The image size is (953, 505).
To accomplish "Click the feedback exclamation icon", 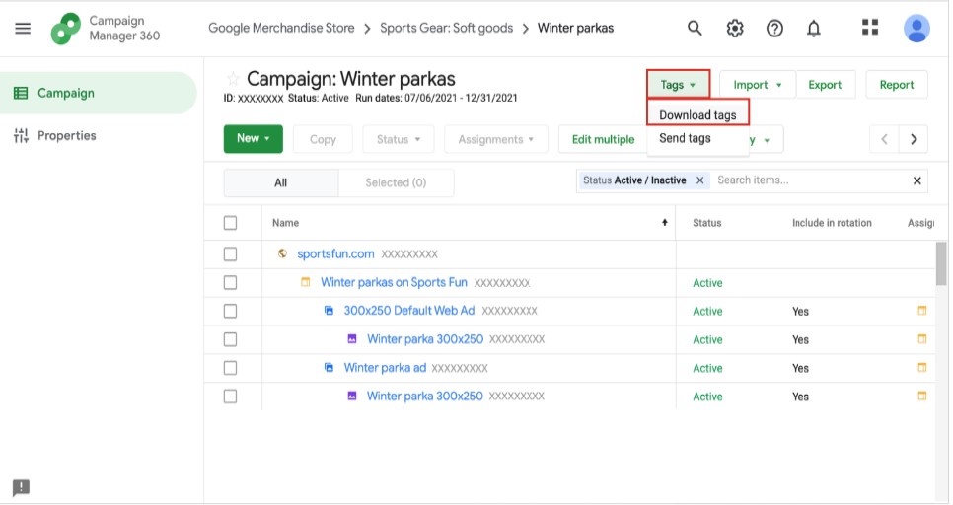I will pos(22,487).
